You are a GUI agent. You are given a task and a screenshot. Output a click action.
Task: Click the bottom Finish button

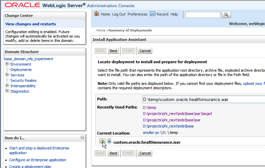(128, 153)
